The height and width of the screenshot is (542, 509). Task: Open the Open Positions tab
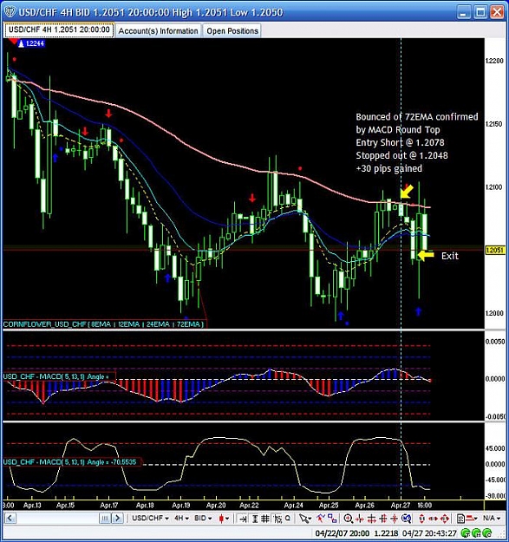tap(232, 30)
